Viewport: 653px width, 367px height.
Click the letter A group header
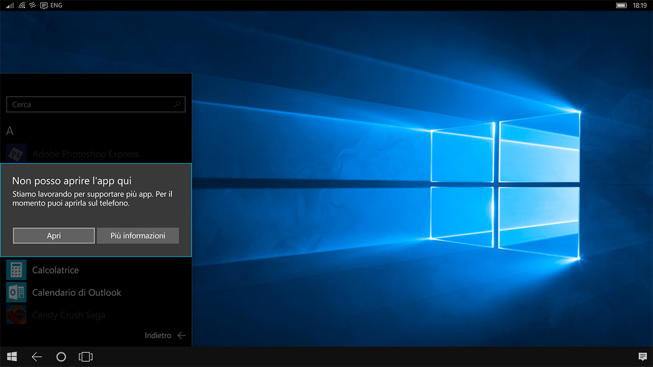point(10,131)
